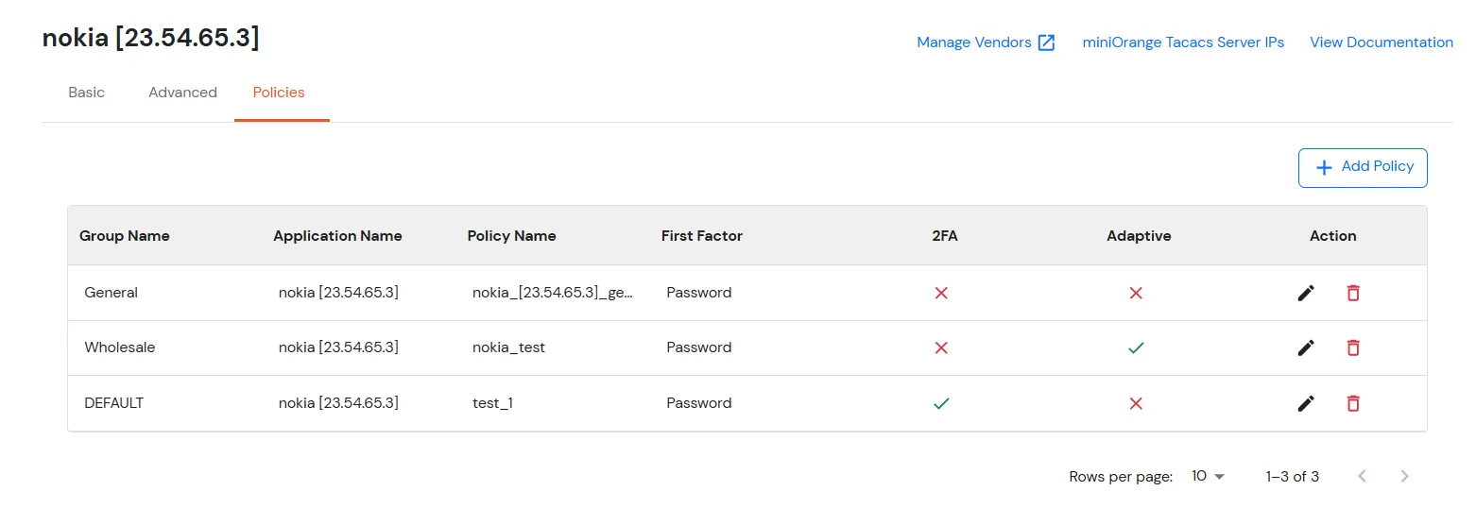
Task: Switch to the Basic tab
Action: [87, 93]
